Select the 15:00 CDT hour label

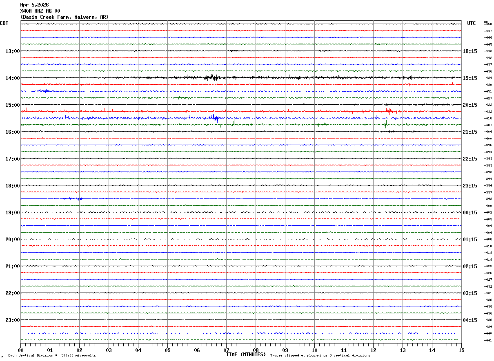[x=13, y=105]
